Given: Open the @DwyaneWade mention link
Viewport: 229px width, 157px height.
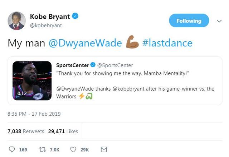Looking at the screenshot, I should coord(85,43).
